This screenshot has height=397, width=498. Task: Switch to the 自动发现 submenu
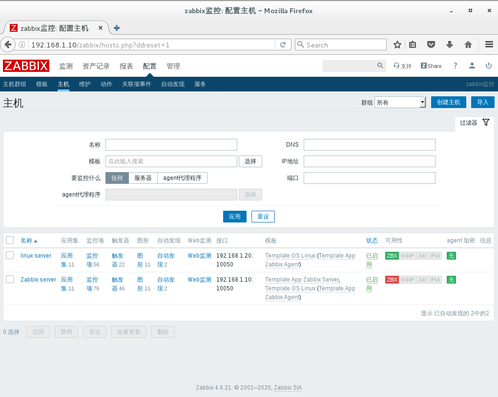173,84
